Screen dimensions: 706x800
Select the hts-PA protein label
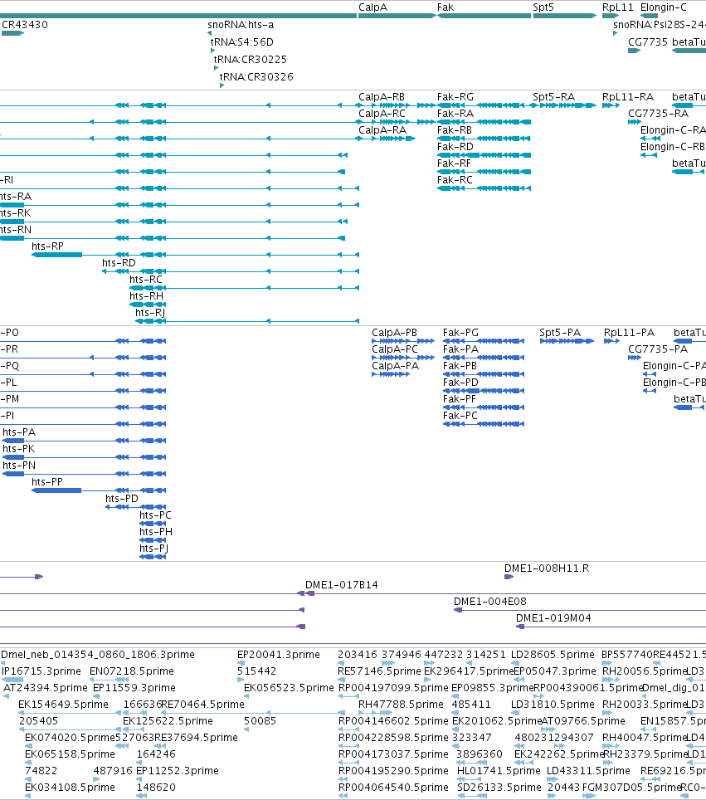[x=19, y=432]
